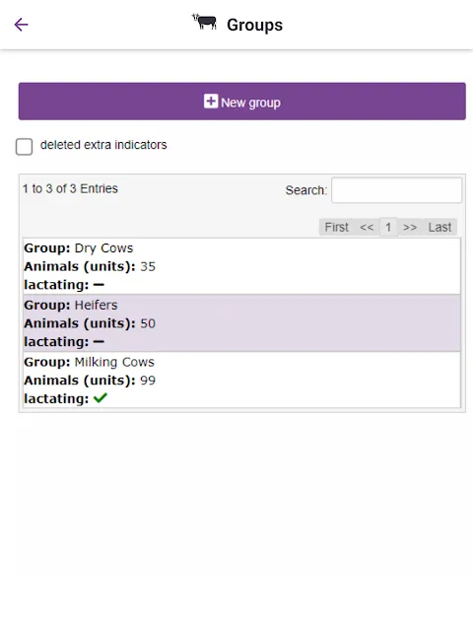Select the Heifers group row
Screen dimensions: 473x631
pyautogui.click(x=241, y=323)
